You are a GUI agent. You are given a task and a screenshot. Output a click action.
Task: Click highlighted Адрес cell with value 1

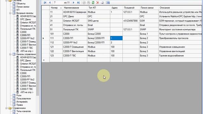tap(116, 38)
